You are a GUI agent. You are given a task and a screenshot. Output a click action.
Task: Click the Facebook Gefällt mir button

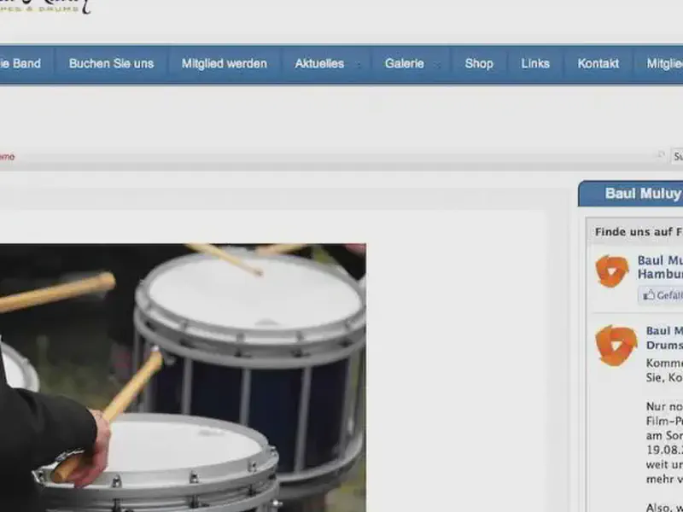coord(661,295)
